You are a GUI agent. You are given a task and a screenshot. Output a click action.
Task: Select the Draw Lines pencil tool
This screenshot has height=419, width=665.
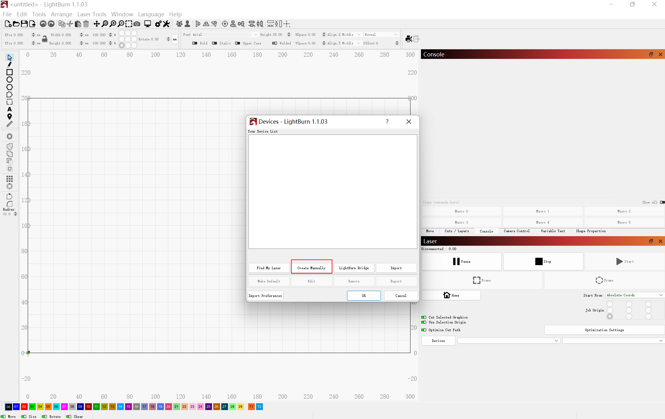[10, 65]
